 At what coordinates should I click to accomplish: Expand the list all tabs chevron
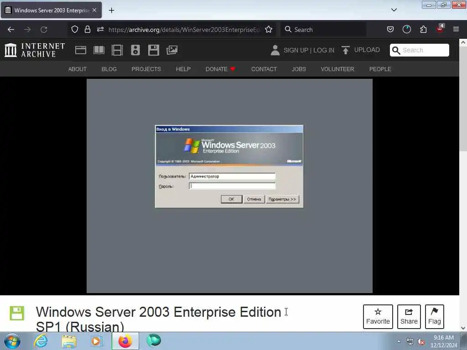394,10
